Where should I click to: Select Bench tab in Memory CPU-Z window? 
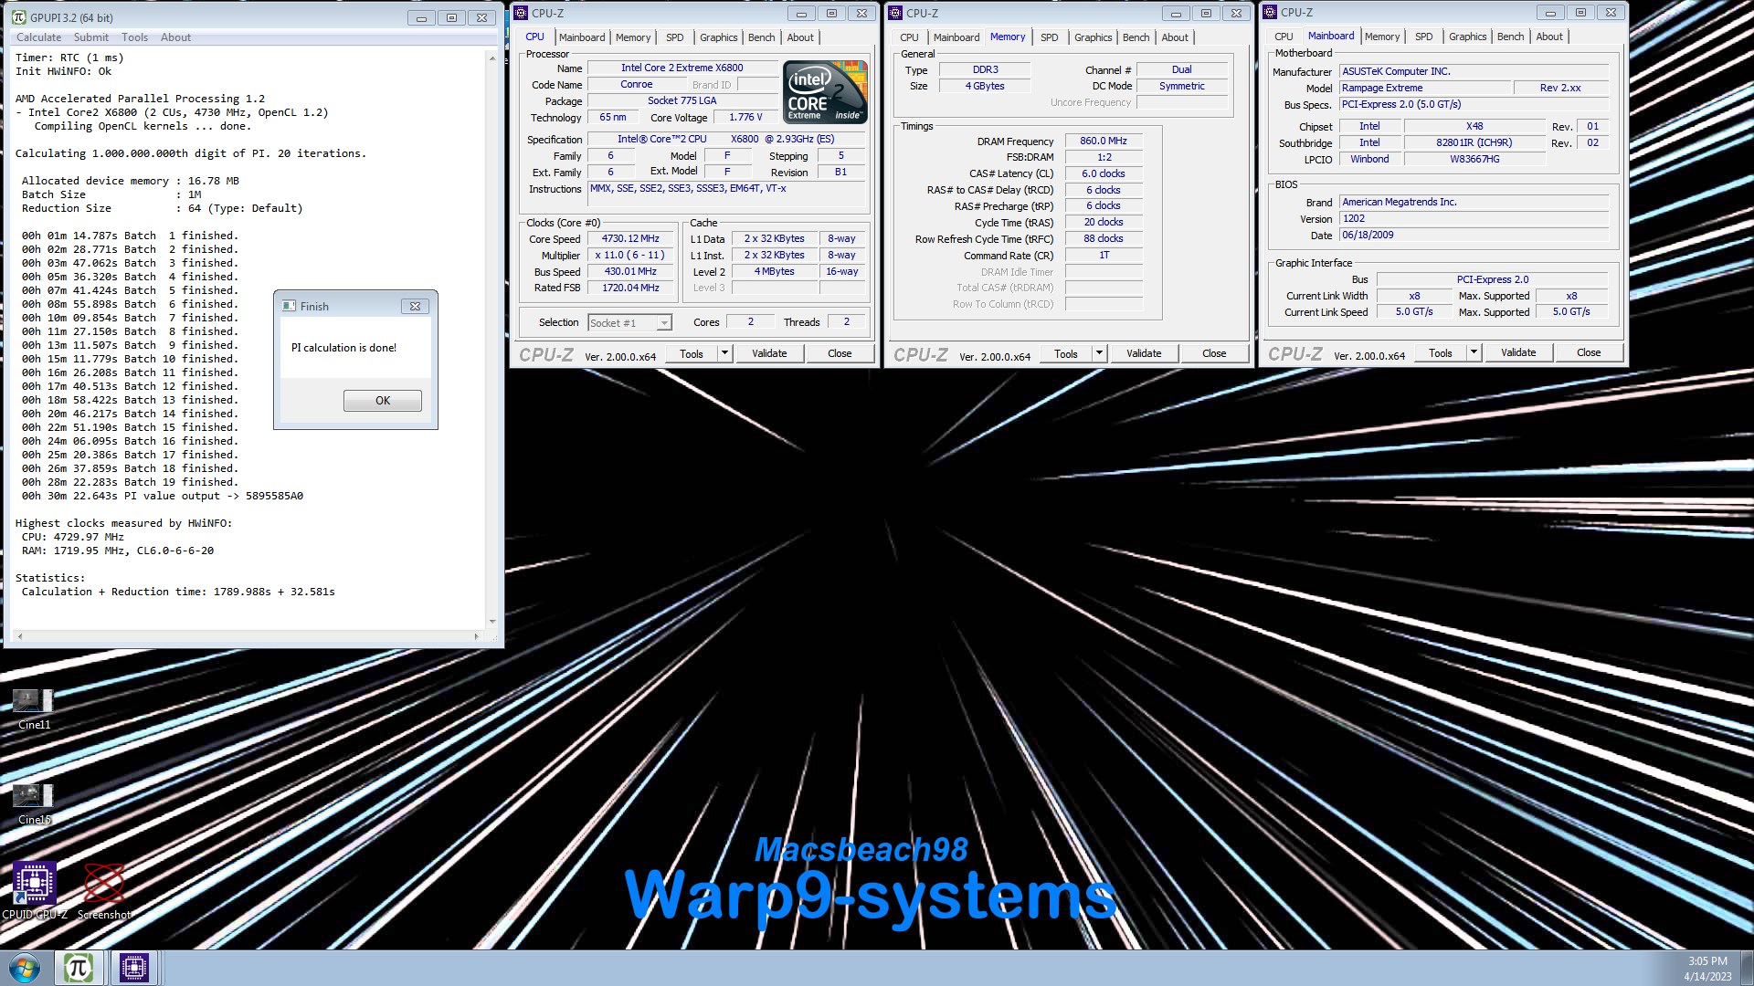1136,37
